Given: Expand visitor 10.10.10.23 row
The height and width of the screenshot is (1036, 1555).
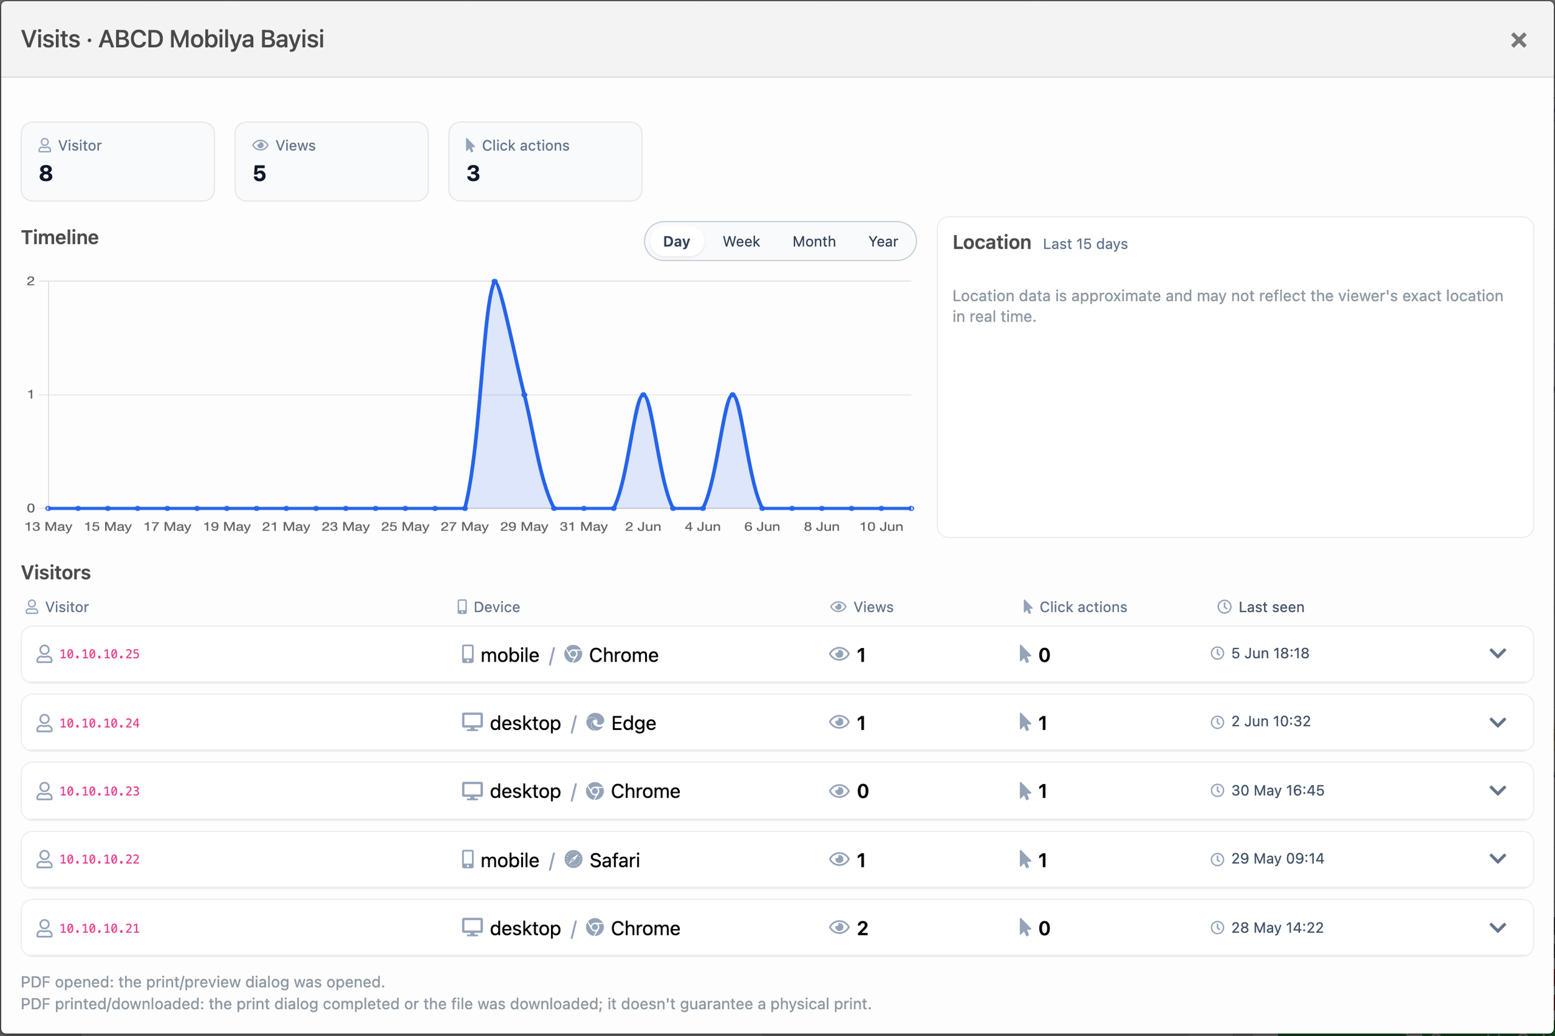Looking at the screenshot, I should 1498,790.
